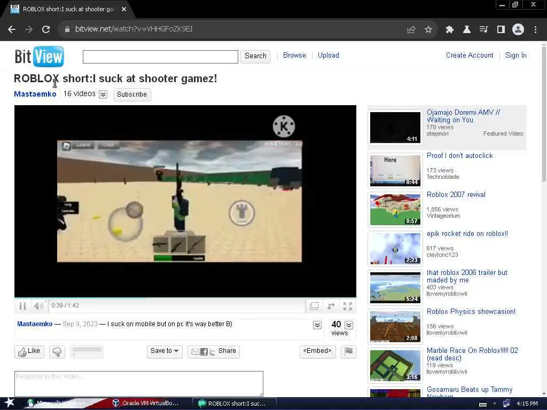Seek using the video progress bar
The width and height of the screenshot is (547, 410).
(x=185, y=298)
